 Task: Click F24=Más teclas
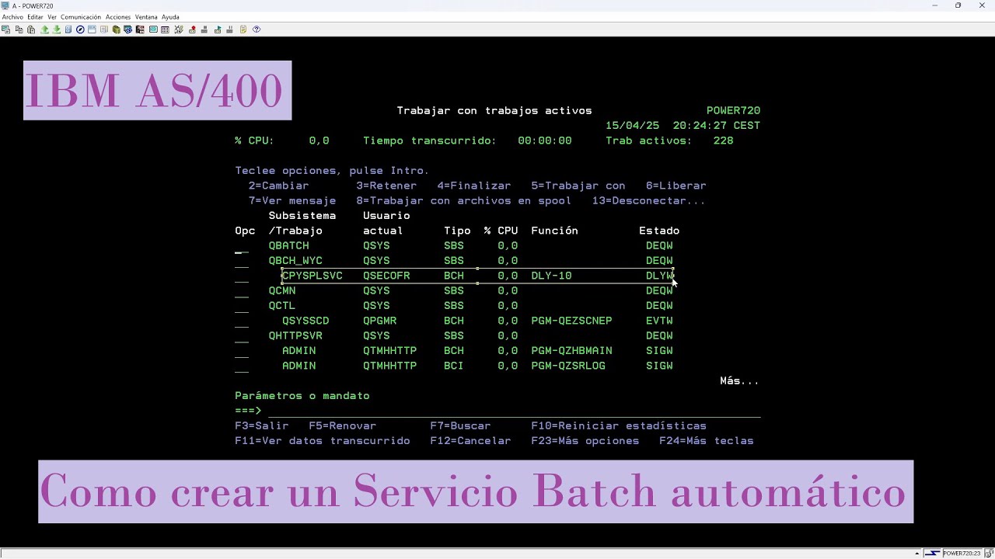click(707, 441)
